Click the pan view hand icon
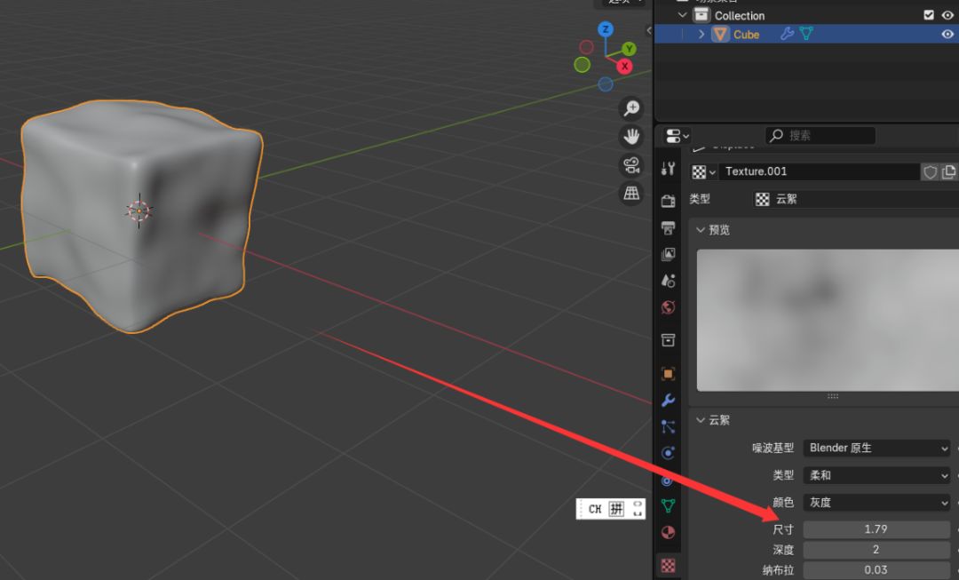This screenshot has height=580, width=959. pyautogui.click(x=631, y=137)
